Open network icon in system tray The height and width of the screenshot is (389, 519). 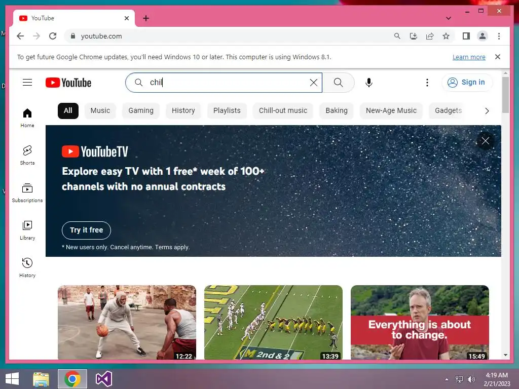pyautogui.click(x=459, y=379)
